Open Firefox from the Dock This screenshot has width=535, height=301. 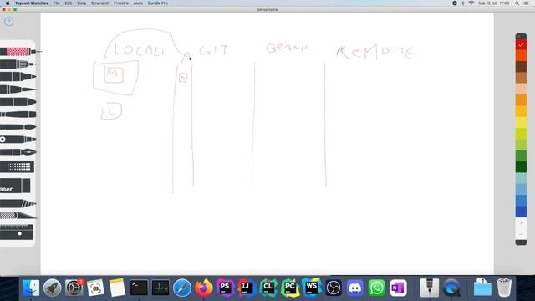pos(204,288)
